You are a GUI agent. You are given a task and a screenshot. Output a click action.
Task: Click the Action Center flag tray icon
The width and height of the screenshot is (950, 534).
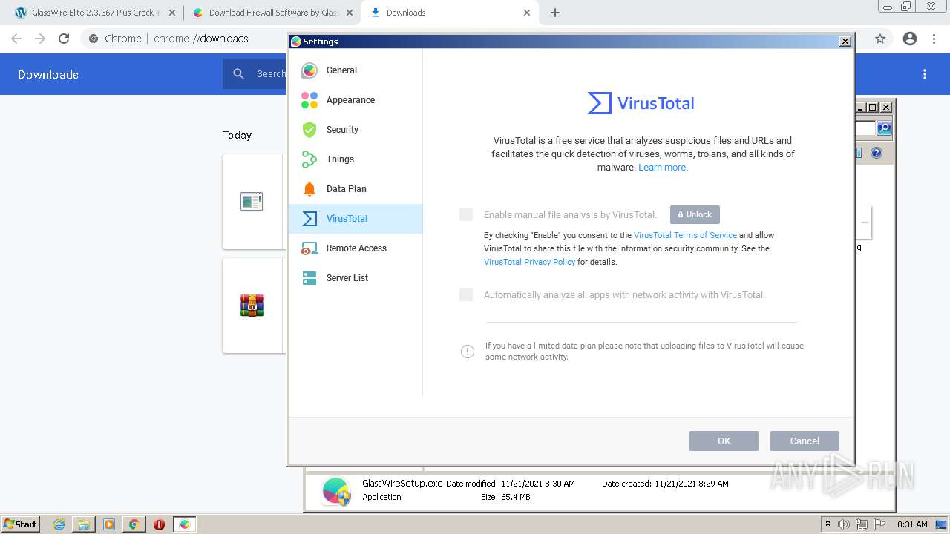(879, 524)
